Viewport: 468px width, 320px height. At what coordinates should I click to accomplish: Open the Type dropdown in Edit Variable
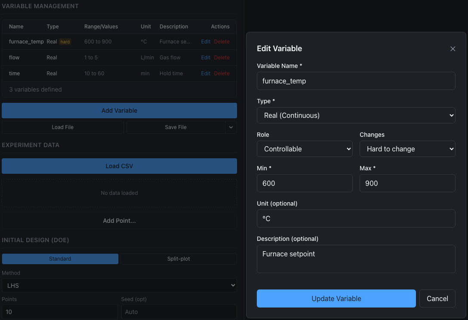point(356,115)
